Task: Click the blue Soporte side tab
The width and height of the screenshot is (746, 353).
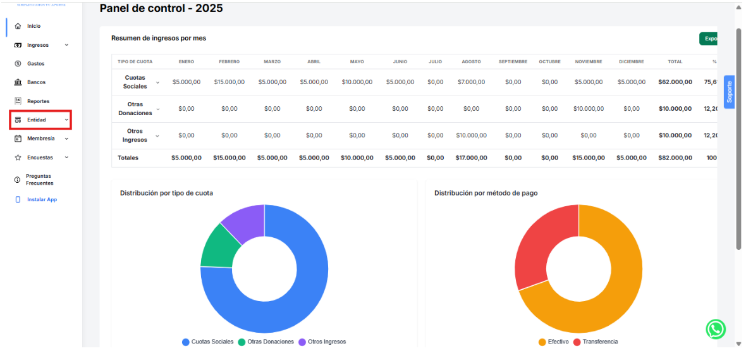Action: pyautogui.click(x=729, y=92)
